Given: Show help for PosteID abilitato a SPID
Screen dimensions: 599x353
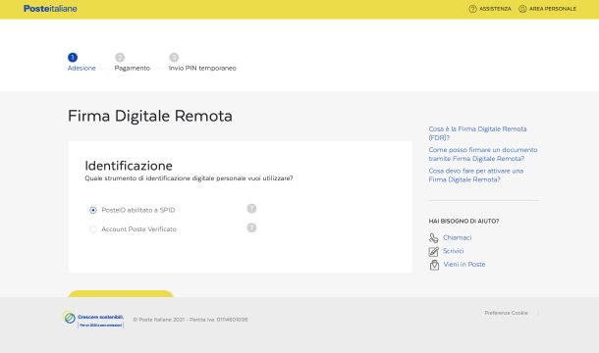Looking at the screenshot, I should pyautogui.click(x=251, y=208).
